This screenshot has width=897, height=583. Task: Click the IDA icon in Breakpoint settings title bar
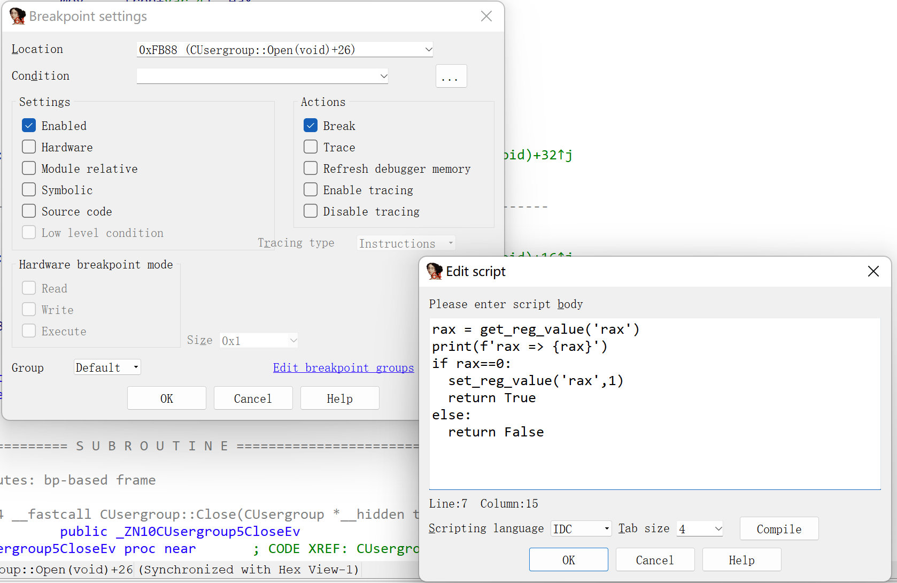pos(18,16)
